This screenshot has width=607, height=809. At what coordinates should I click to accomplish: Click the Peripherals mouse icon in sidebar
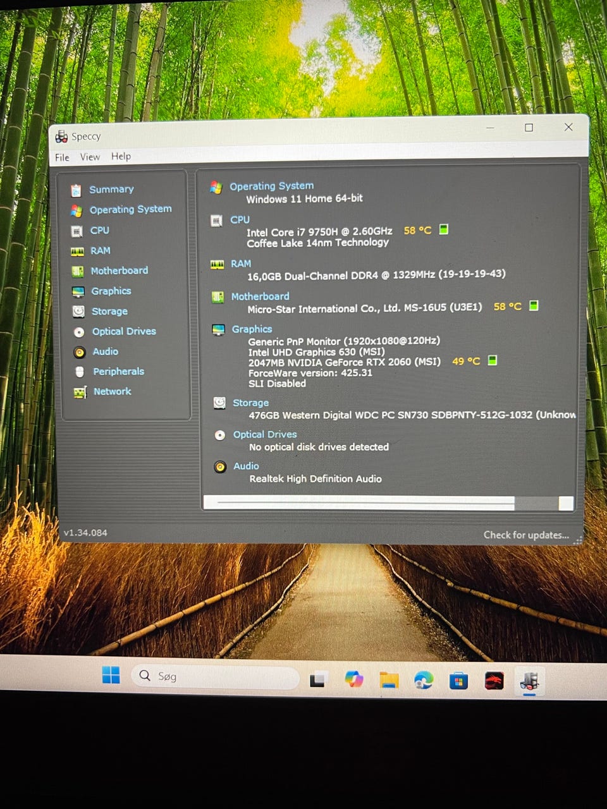80,372
